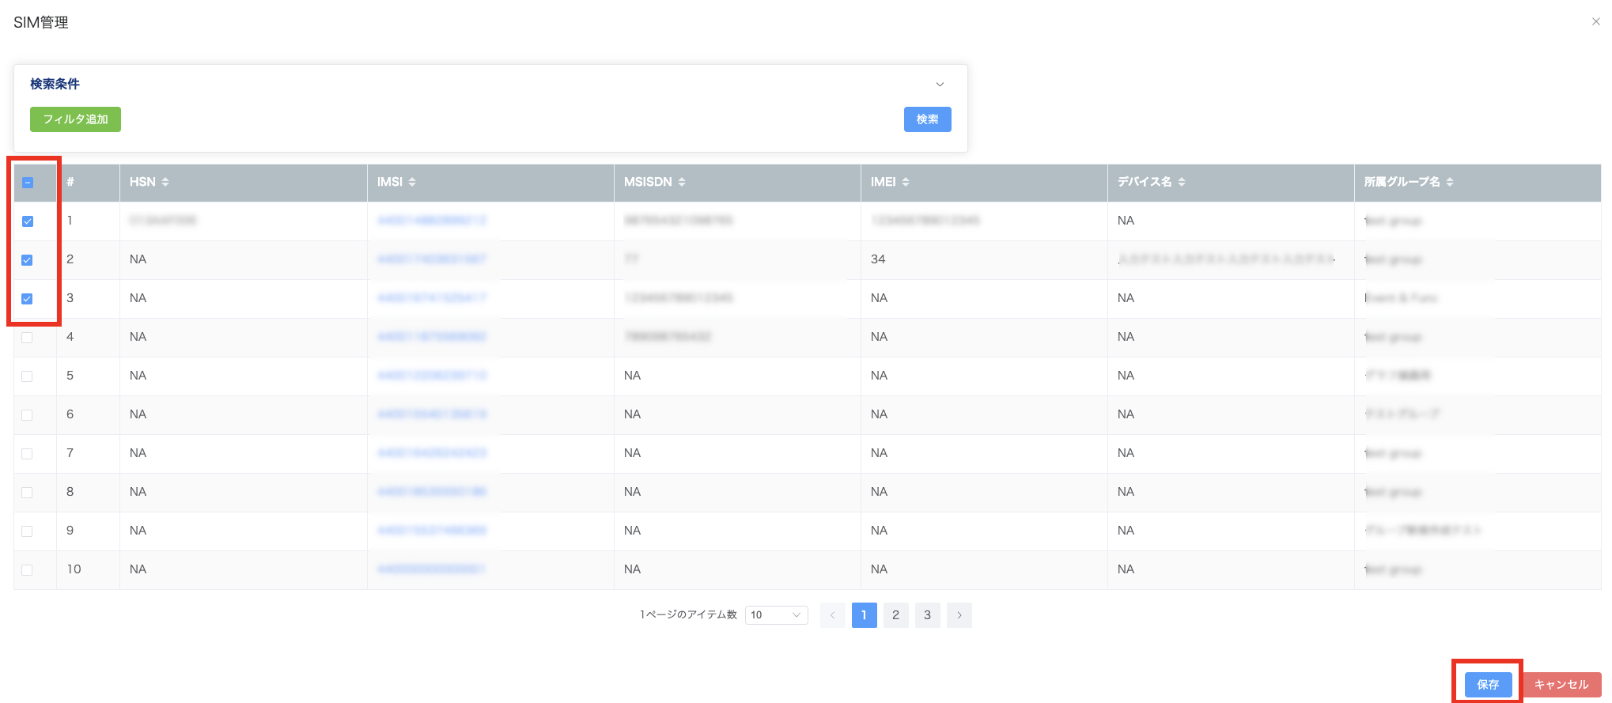Check the checkbox for row 8
The image size is (1612, 703).
tap(28, 493)
